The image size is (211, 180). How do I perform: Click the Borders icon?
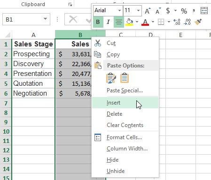click(161, 22)
